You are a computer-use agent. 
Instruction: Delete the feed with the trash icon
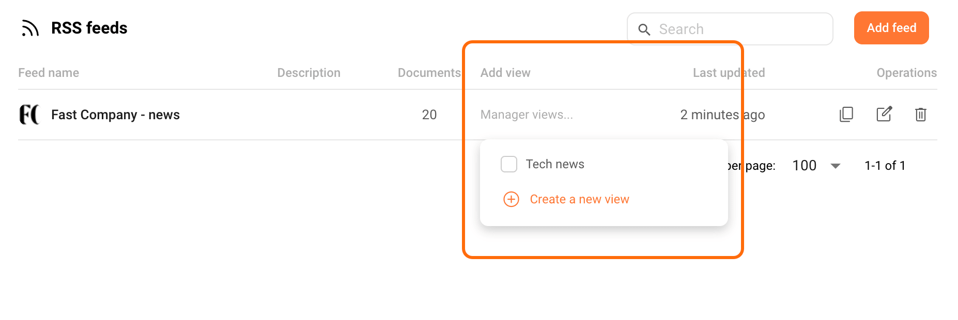click(x=920, y=114)
